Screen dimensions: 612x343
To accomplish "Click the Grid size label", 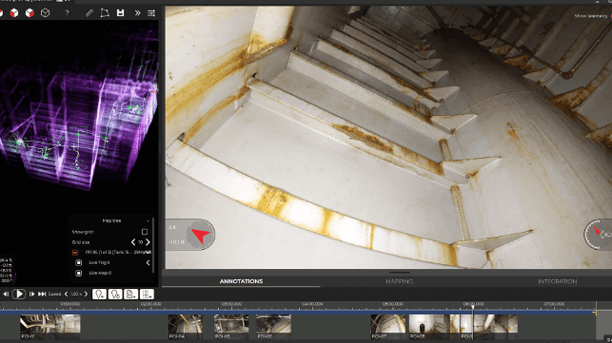I will click(x=81, y=242).
